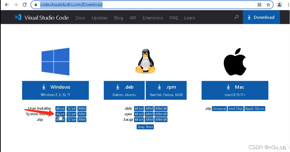Screen dimensions: 290x152
Task: Click the browser forward arrow
Action: (16, 5)
